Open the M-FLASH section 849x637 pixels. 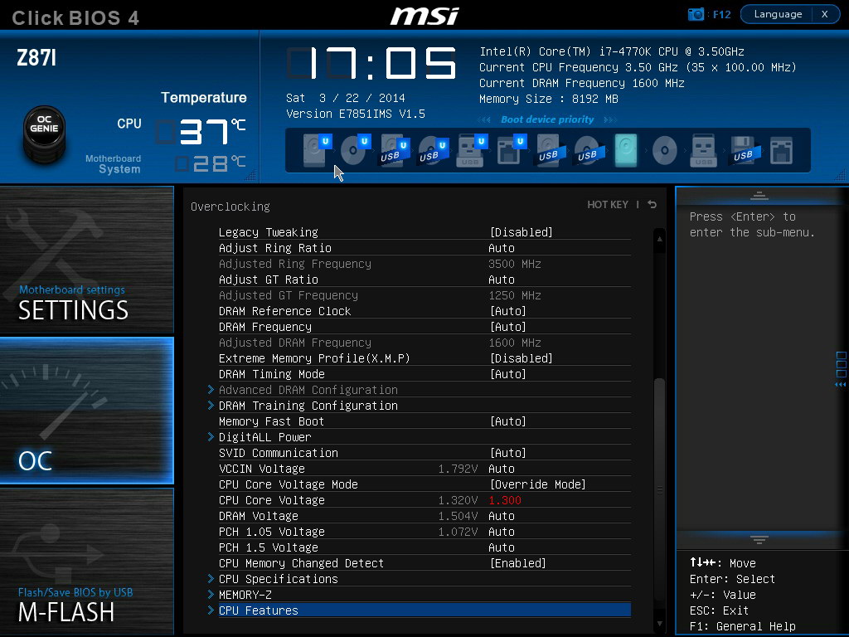(86, 562)
